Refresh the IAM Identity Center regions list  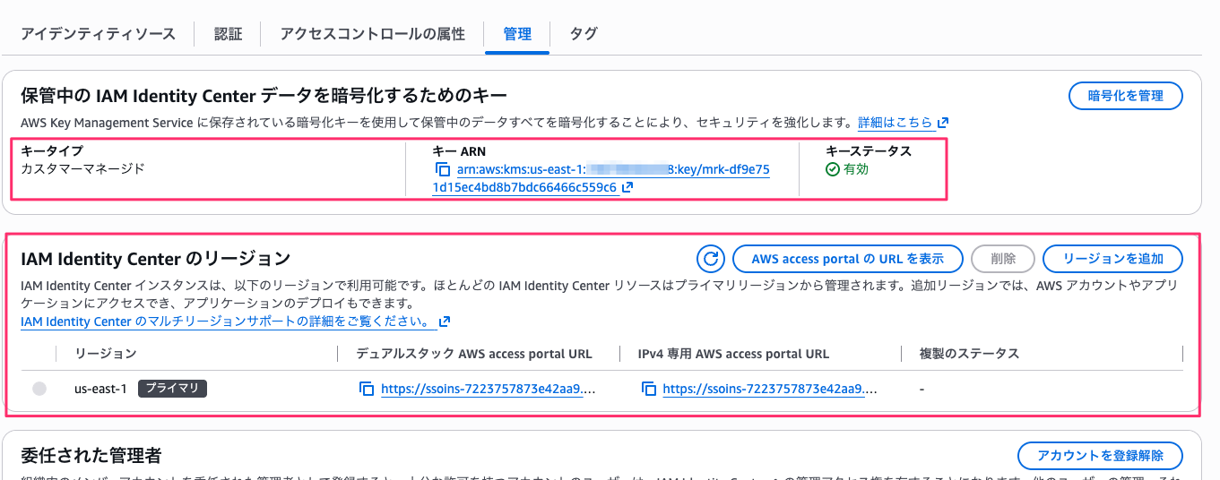[711, 259]
